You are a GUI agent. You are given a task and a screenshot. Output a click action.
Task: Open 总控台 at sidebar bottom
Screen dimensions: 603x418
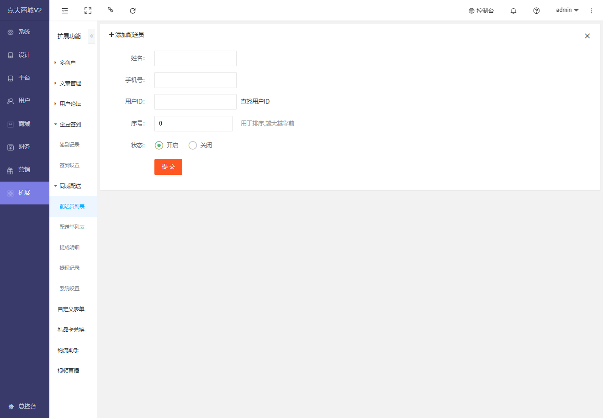[25, 406]
